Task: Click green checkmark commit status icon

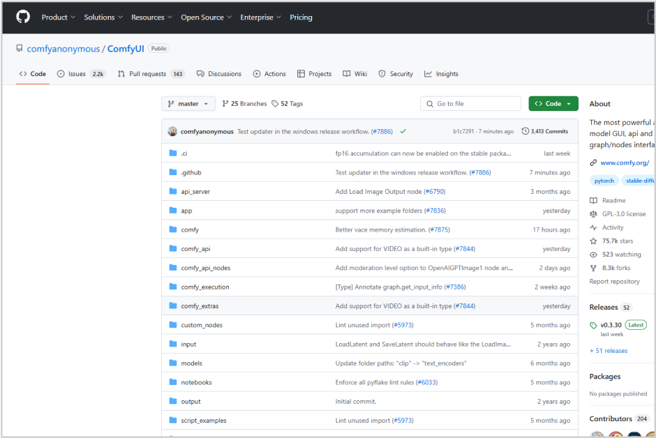Action: (403, 131)
